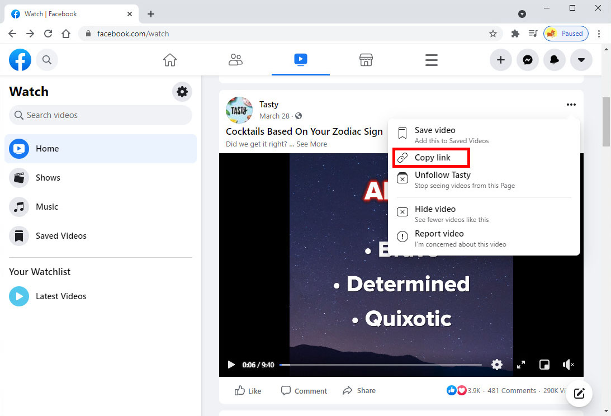The height and width of the screenshot is (416, 611).
Task: Open the Facebook search magnifier
Action: [47, 60]
